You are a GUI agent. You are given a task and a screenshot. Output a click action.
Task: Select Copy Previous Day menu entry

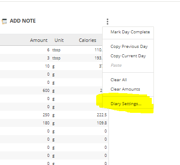129,47
